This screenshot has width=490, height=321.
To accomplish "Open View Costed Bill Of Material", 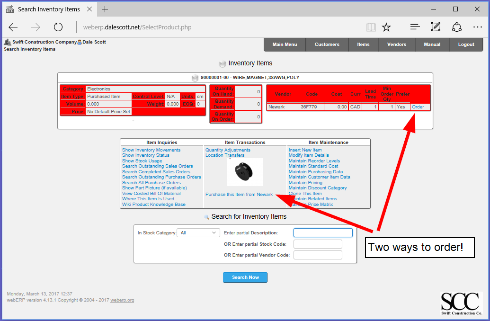I will (x=151, y=194).
